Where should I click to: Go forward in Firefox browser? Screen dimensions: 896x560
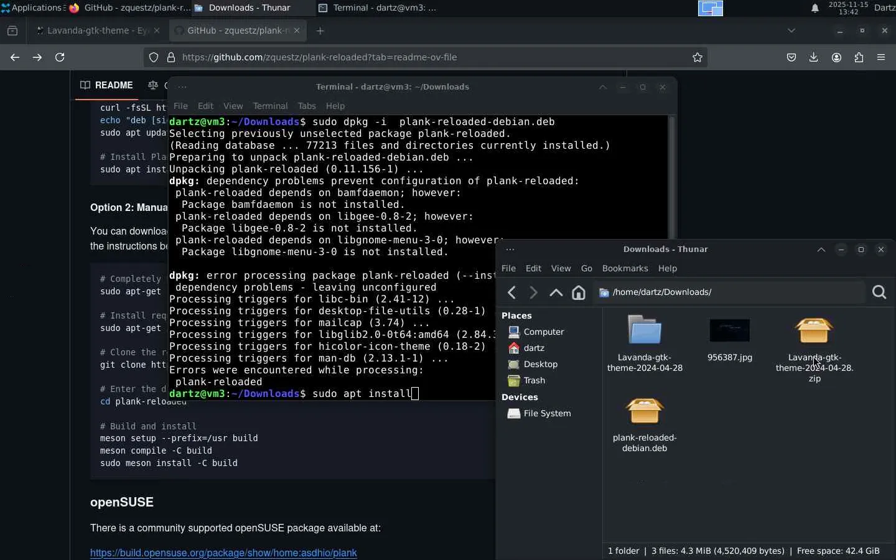[37, 57]
